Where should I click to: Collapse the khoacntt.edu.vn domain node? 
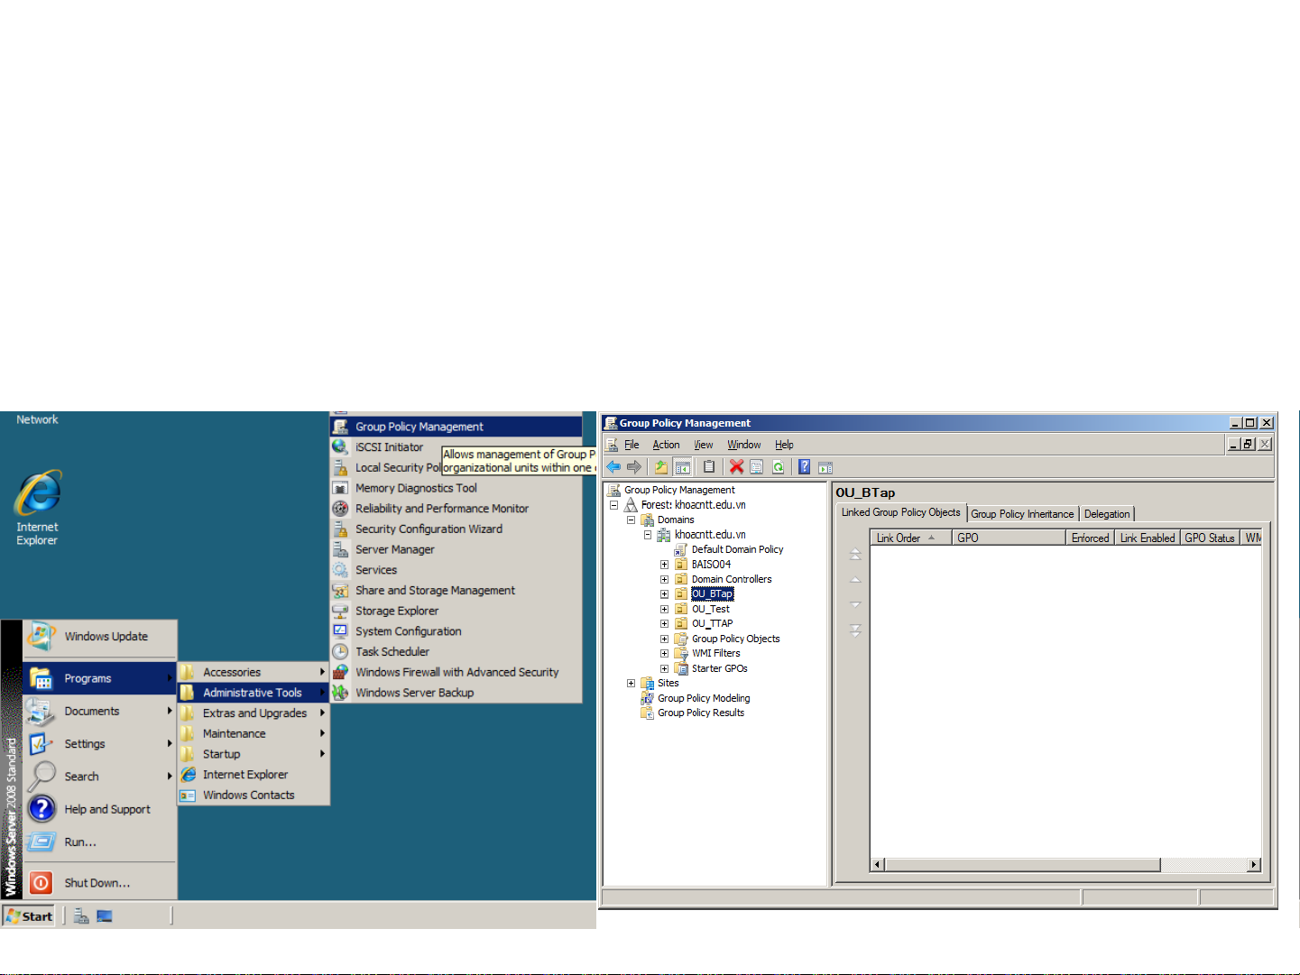click(647, 535)
